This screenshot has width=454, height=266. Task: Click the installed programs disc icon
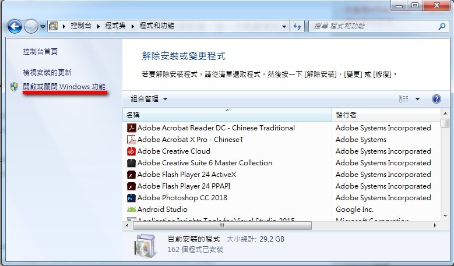(x=146, y=246)
